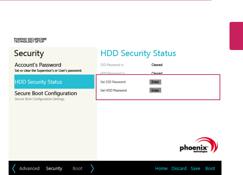
Task: Click the right chevron arrow in bottom navigation
Action: (92, 169)
